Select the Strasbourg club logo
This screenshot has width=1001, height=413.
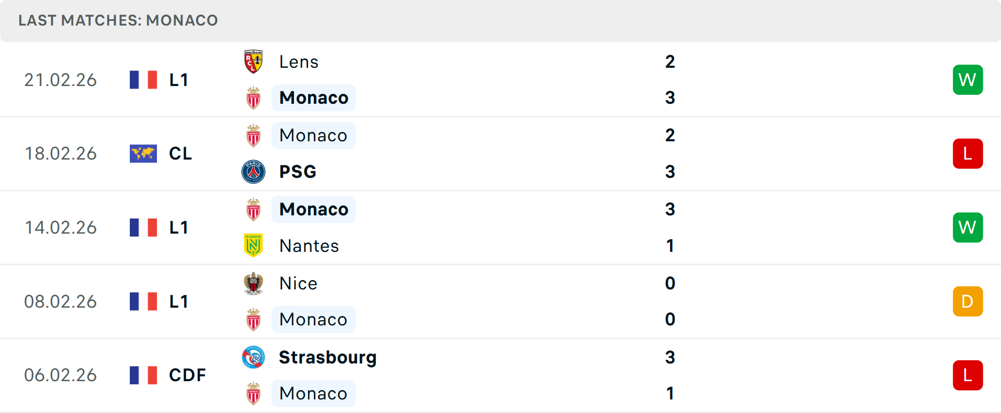click(x=253, y=357)
